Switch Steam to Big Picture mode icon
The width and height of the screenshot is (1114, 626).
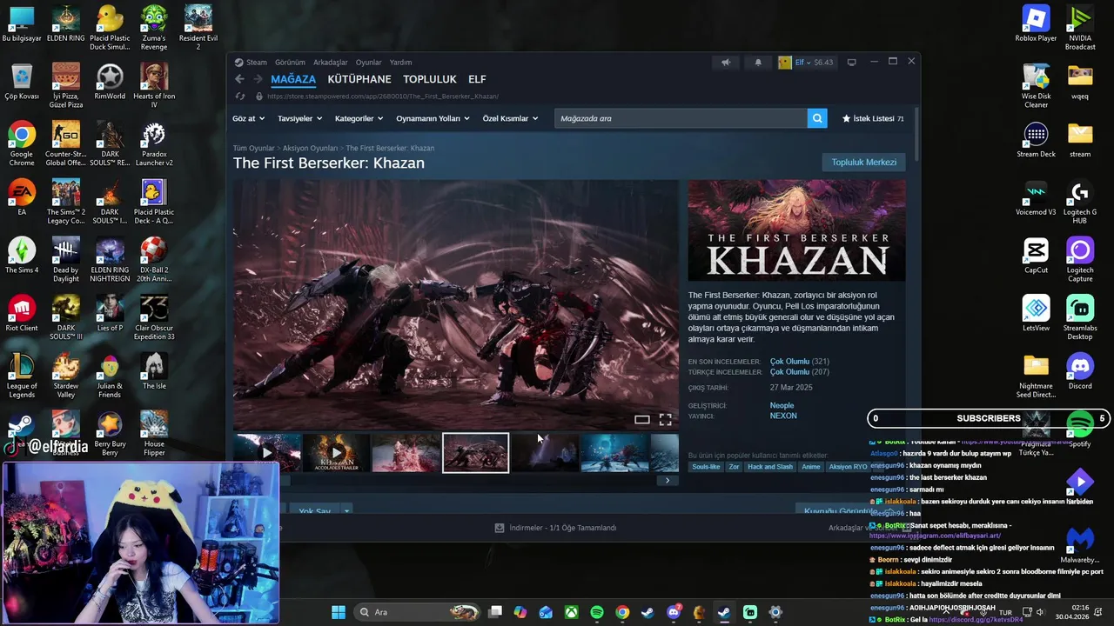pos(852,63)
